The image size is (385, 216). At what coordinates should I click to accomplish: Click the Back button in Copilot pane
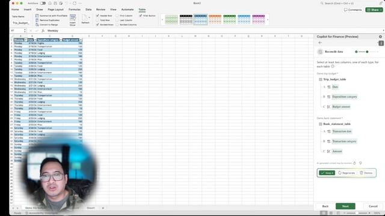(x=325, y=206)
